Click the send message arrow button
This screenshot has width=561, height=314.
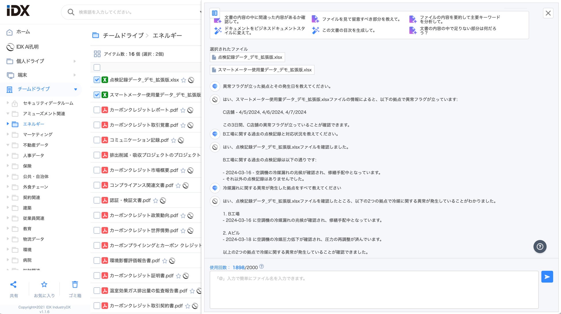[547, 277]
